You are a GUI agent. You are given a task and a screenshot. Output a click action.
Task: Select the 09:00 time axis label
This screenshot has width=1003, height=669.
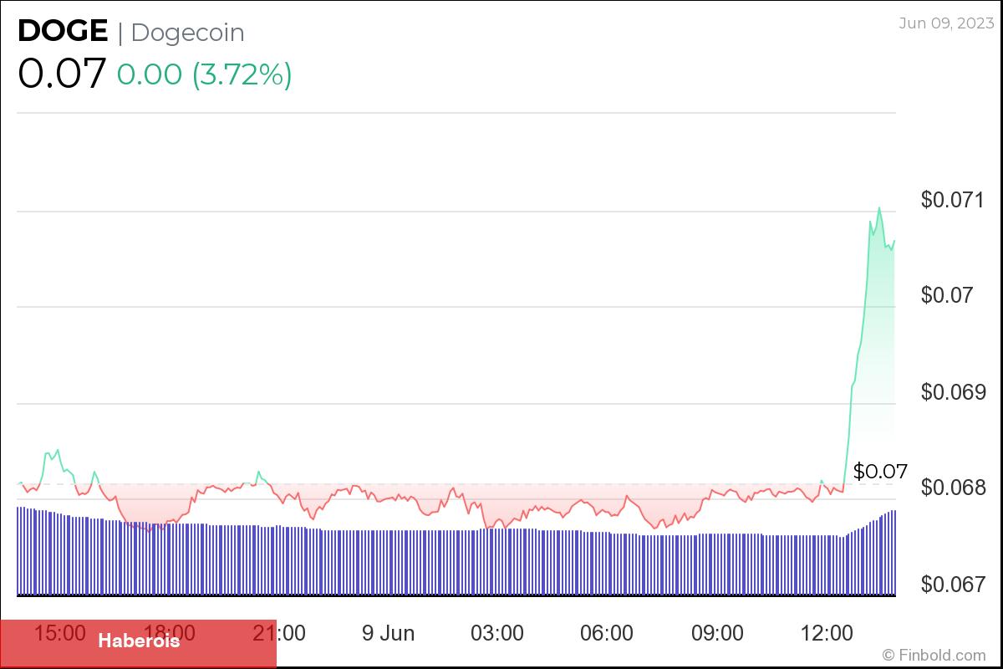(x=717, y=633)
